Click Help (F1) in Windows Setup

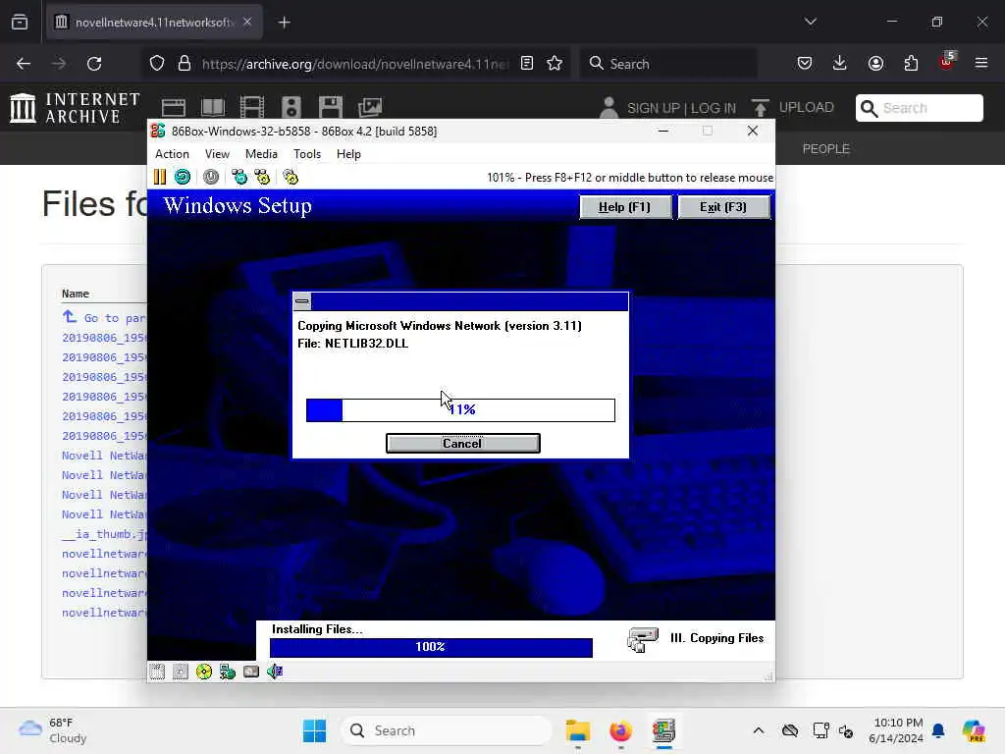[625, 207]
